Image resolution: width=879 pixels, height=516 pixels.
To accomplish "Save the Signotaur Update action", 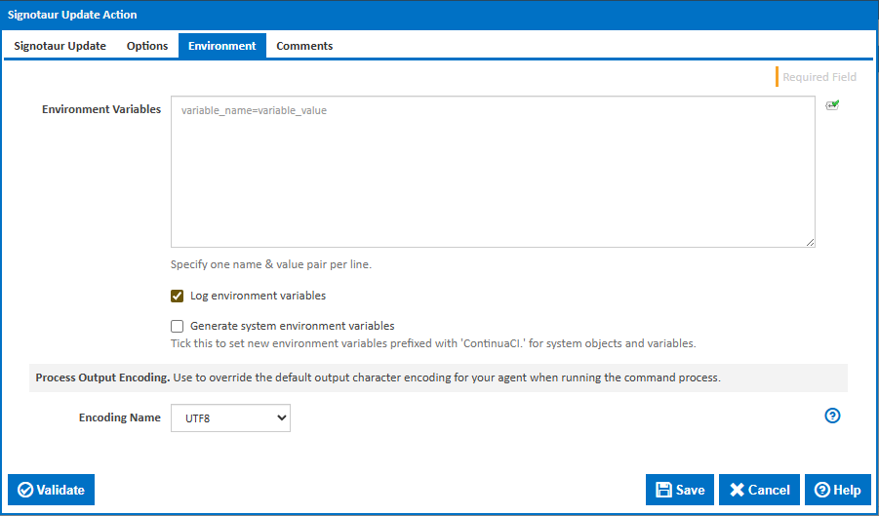I will [680, 490].
